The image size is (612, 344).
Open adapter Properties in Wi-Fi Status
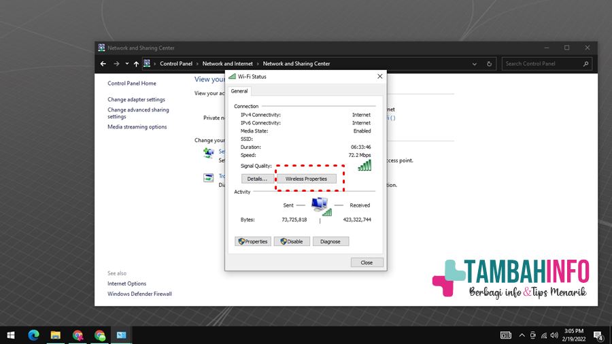click(253, 241)
